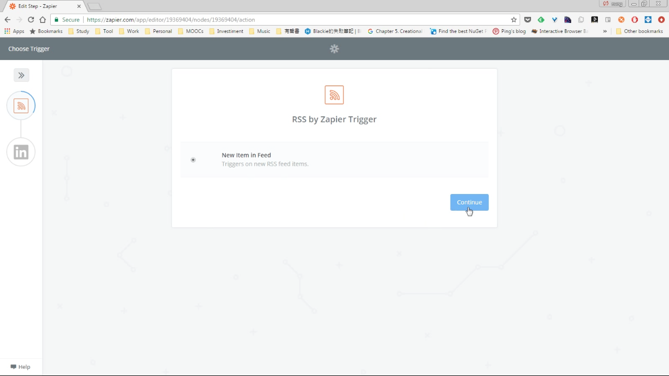Open the Work bookmarks folder

pos(129,31)
